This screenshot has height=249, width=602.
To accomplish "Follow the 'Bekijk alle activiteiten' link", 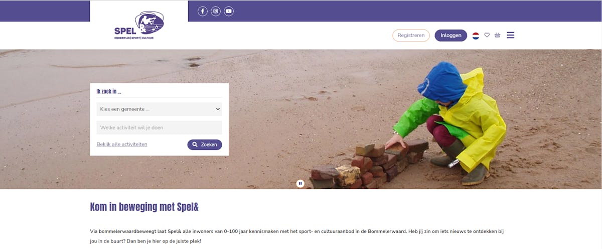I will [122, 144].
